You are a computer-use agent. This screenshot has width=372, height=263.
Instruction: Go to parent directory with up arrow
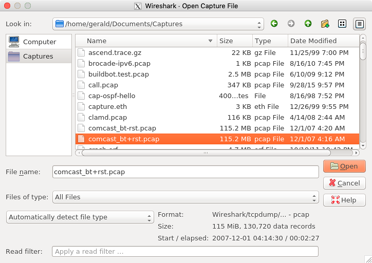tap(308, 24)
